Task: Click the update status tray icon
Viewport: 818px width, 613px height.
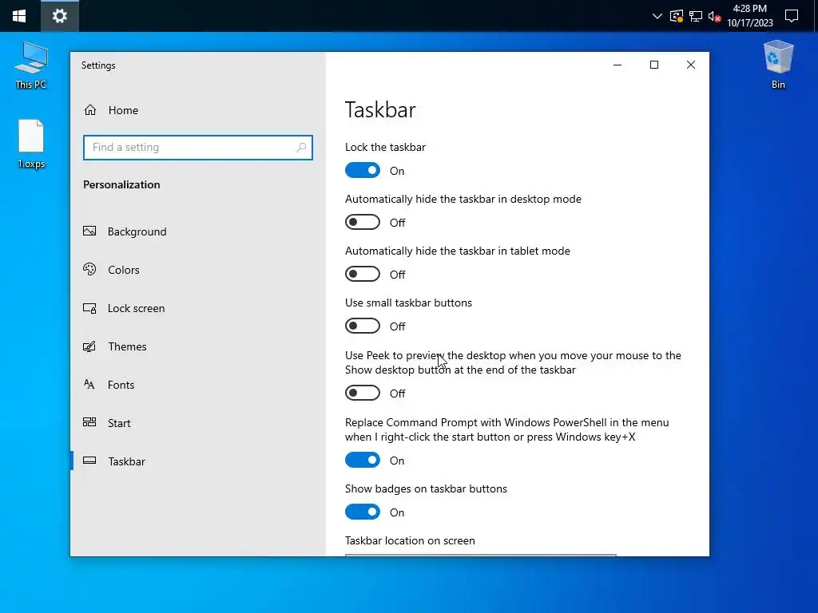Action: (x=676, y=16)
